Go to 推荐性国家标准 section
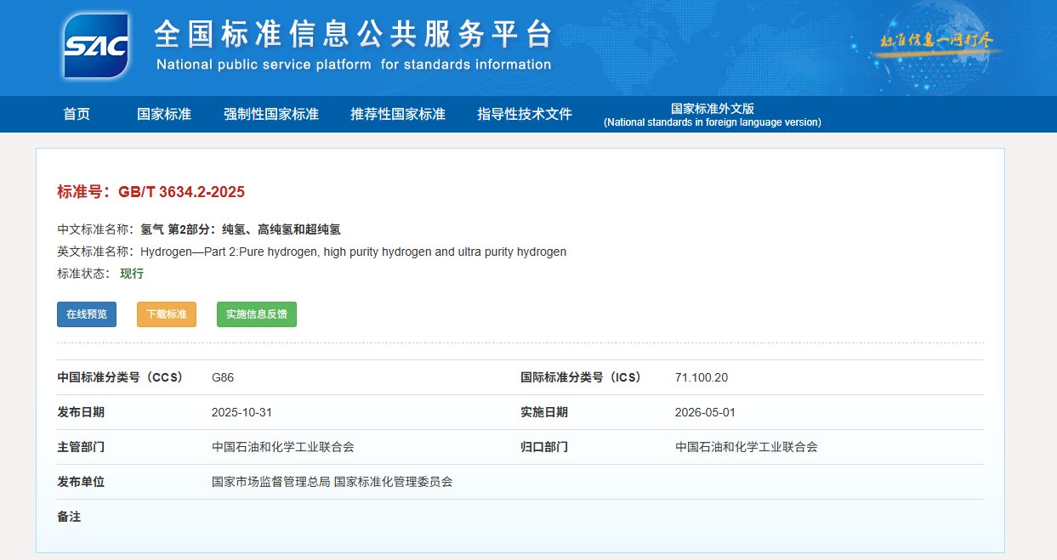The height and width of the screenshot is (560, 1057). click(x=398, y=114)
